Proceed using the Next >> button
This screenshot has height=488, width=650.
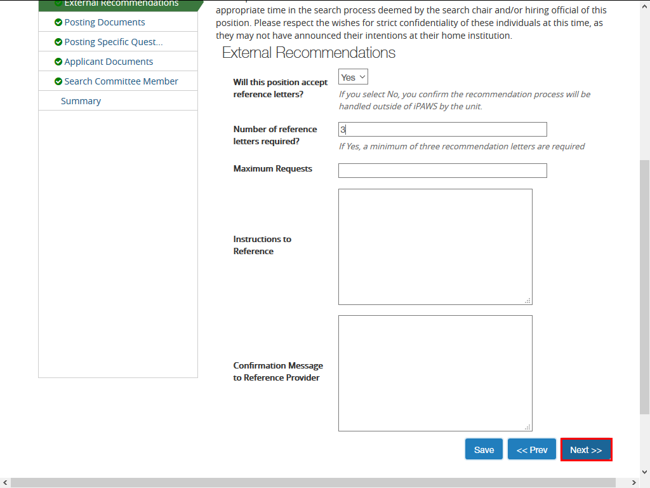586,450
